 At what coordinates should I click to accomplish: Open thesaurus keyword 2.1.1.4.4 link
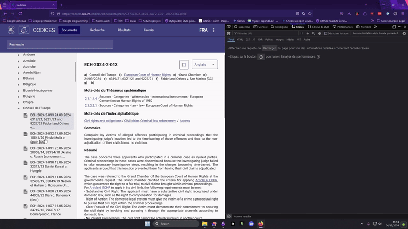point(91,99)
